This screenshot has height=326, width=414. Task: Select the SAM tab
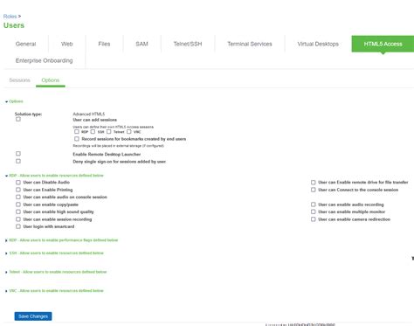click(141, 44)
